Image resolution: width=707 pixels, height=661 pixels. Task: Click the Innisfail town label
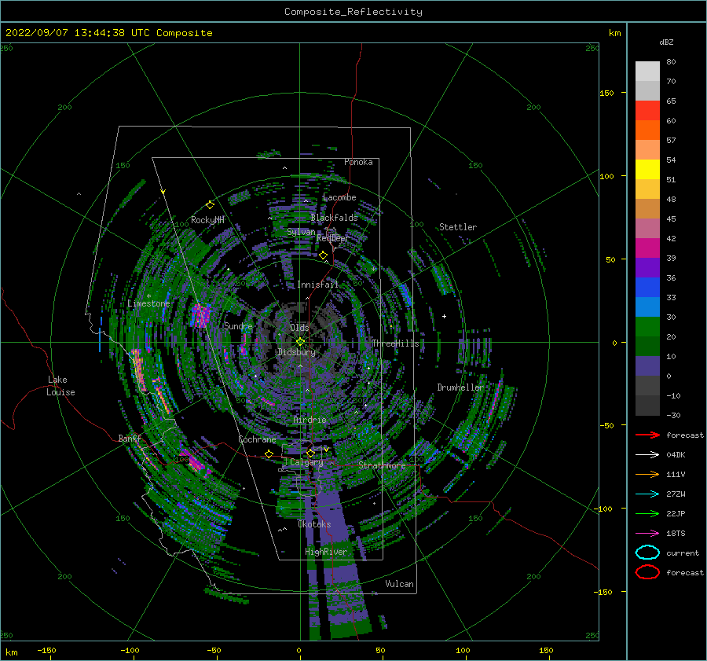(x=317, y=285)
